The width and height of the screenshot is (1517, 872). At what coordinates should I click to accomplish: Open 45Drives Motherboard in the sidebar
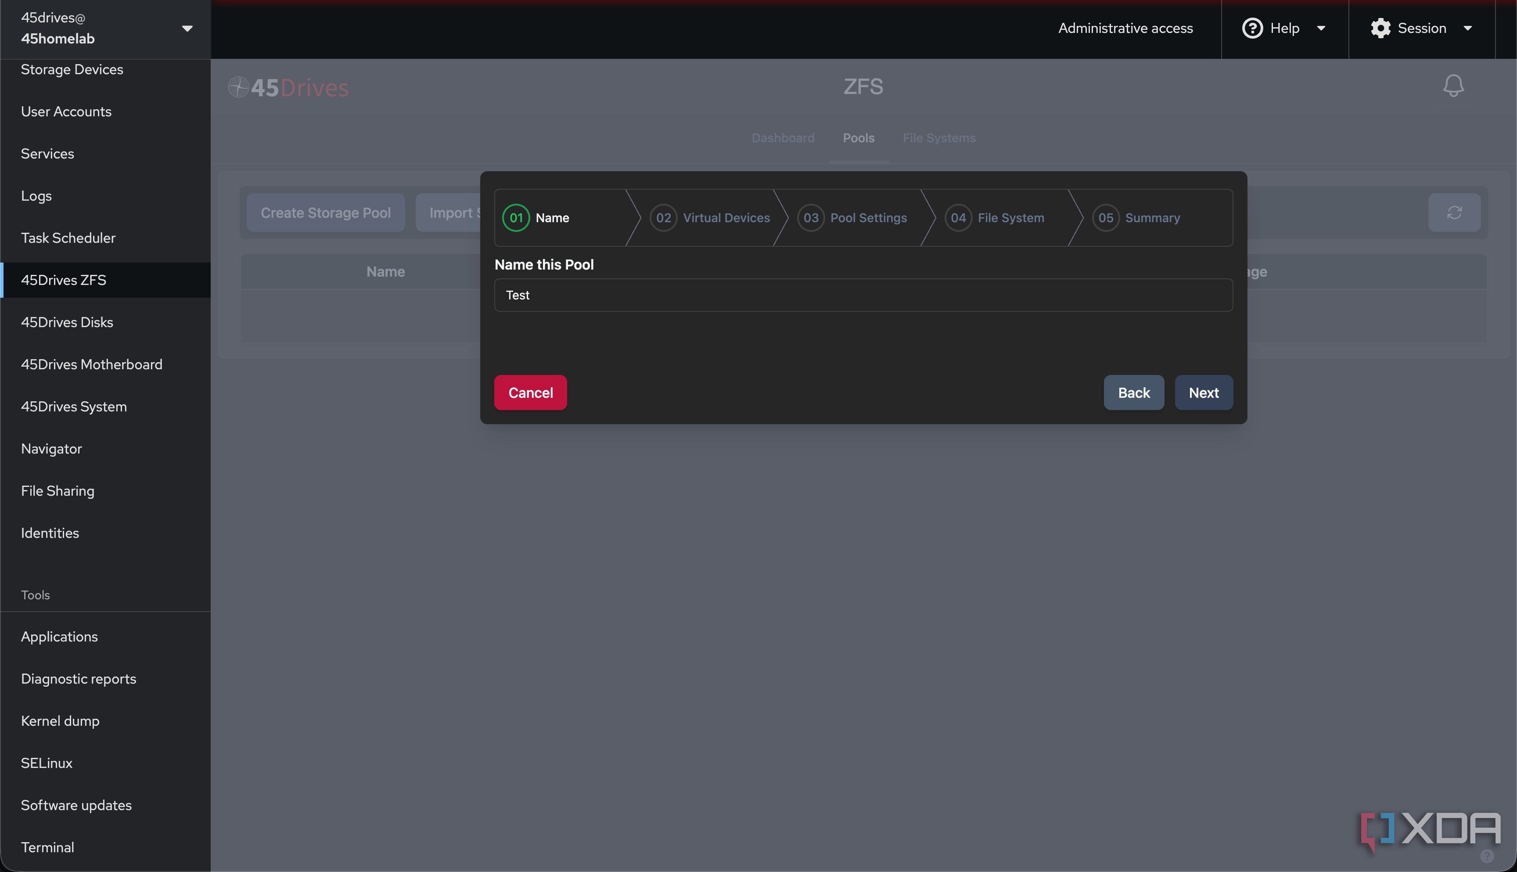click(x=105, y=364)
